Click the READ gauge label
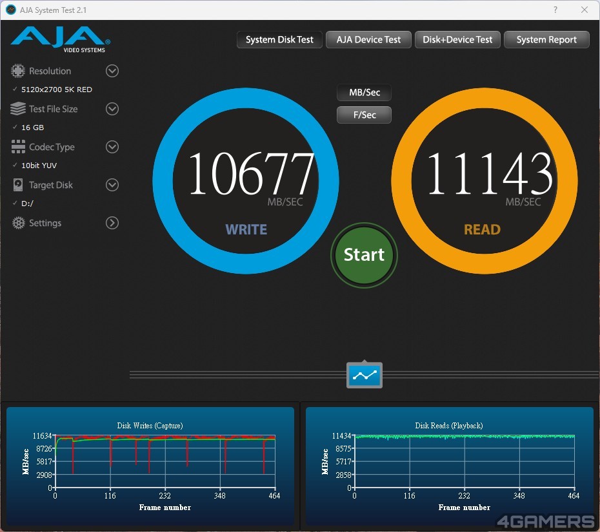600x532 pixels. pos(482,229)
